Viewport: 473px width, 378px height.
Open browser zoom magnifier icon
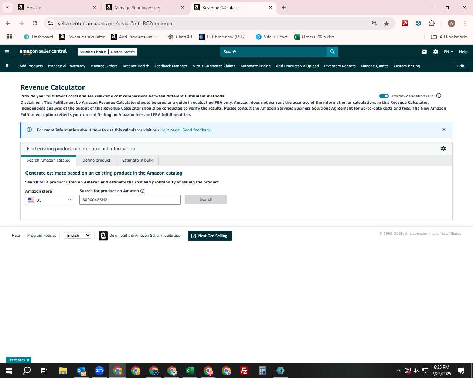coord(375,23)
